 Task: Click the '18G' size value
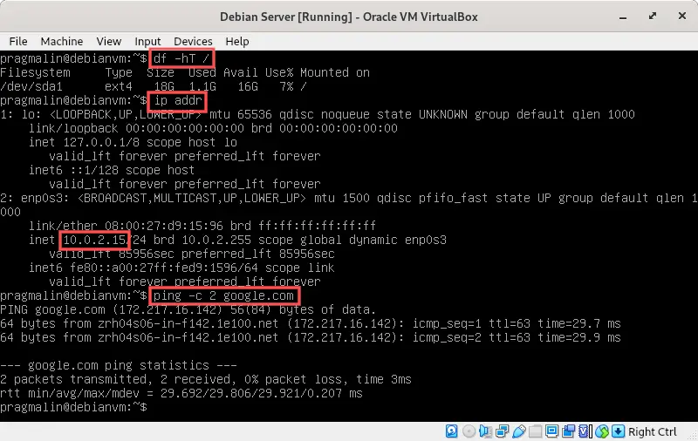tap(164, 86)
